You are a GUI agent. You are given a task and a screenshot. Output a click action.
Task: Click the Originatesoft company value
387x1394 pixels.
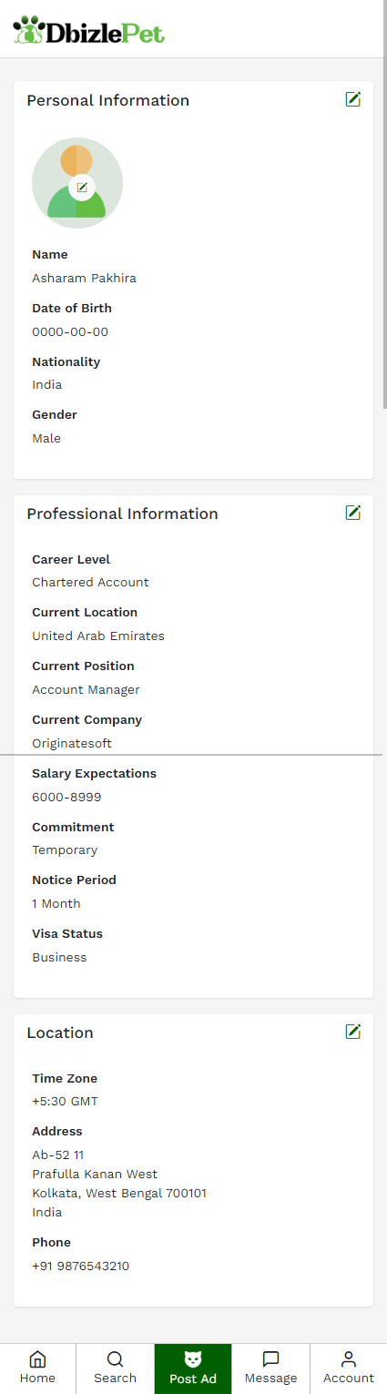72,743
